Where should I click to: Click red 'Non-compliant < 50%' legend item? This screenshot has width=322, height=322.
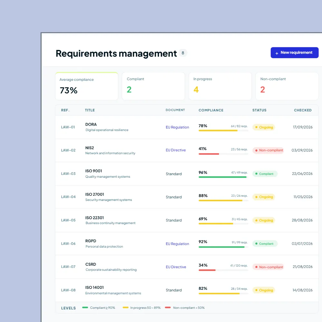click(x=185, y=308)
